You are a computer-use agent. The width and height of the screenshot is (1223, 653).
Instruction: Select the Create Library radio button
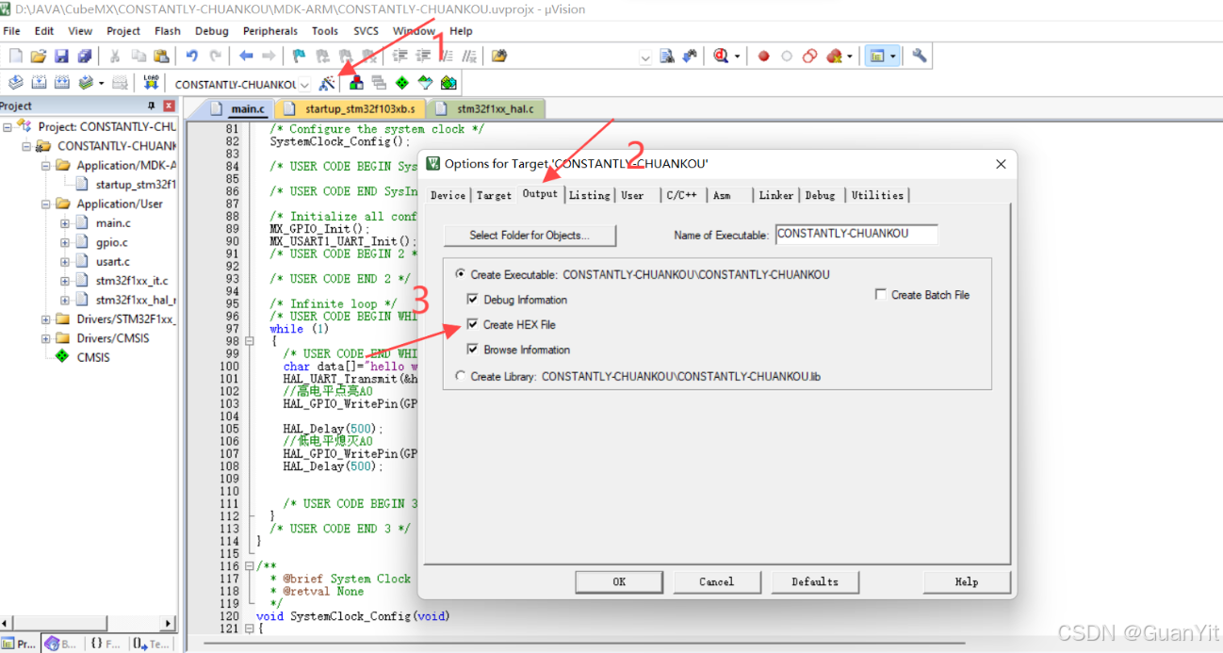click(x=461, y=376)
